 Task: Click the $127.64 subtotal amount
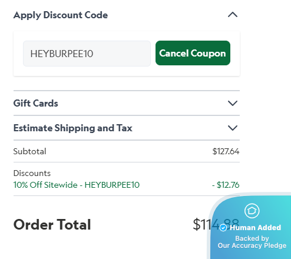226,151
